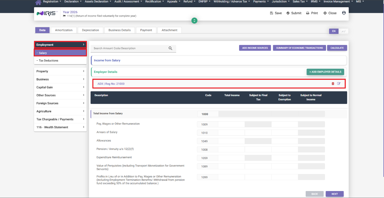The width and height of the screenshot is (384, 198).
Task: Click the Income from Salary header
Action: click(219, 60)
